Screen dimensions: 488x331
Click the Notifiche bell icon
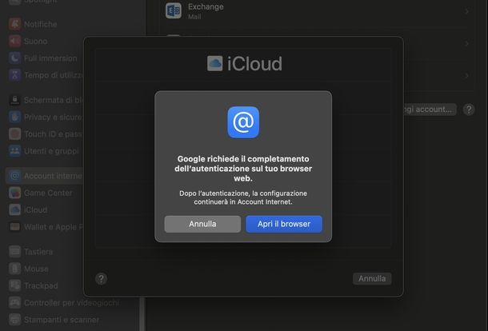[14, 24]
